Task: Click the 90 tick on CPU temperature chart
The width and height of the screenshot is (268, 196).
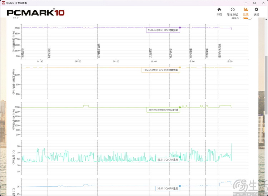Action: click(18, 146)
